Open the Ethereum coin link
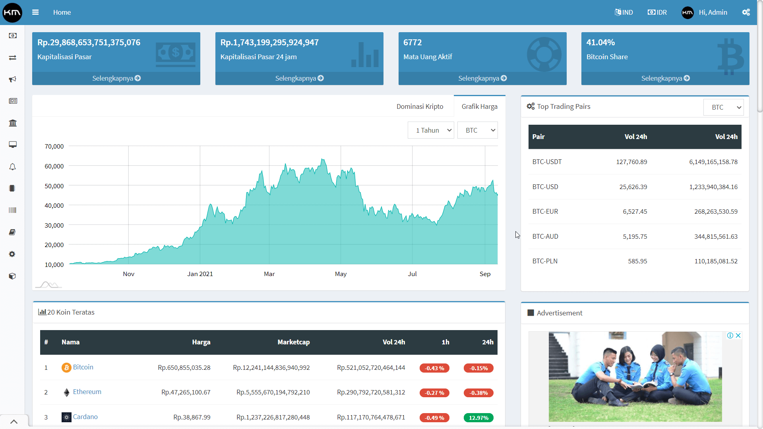The image size is (763, 429). point(87,392)
